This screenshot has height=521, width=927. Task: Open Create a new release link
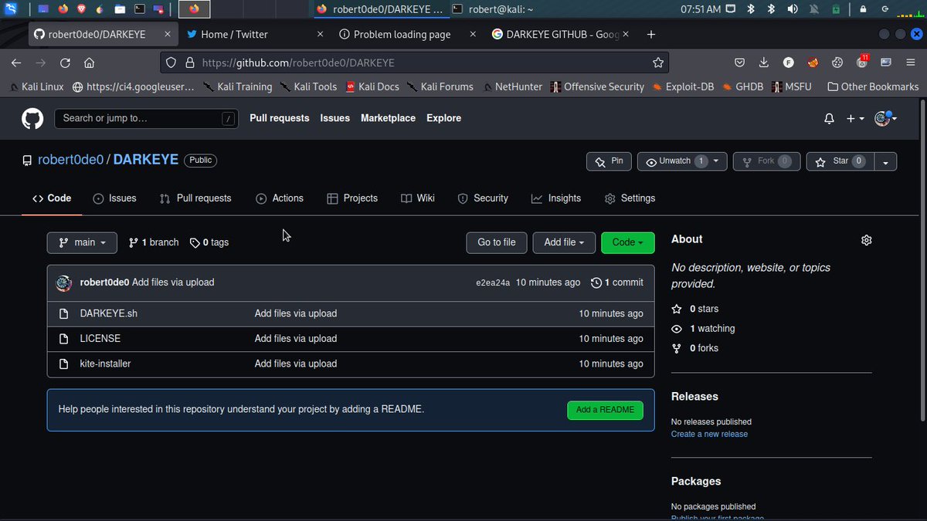pos(709,434)
